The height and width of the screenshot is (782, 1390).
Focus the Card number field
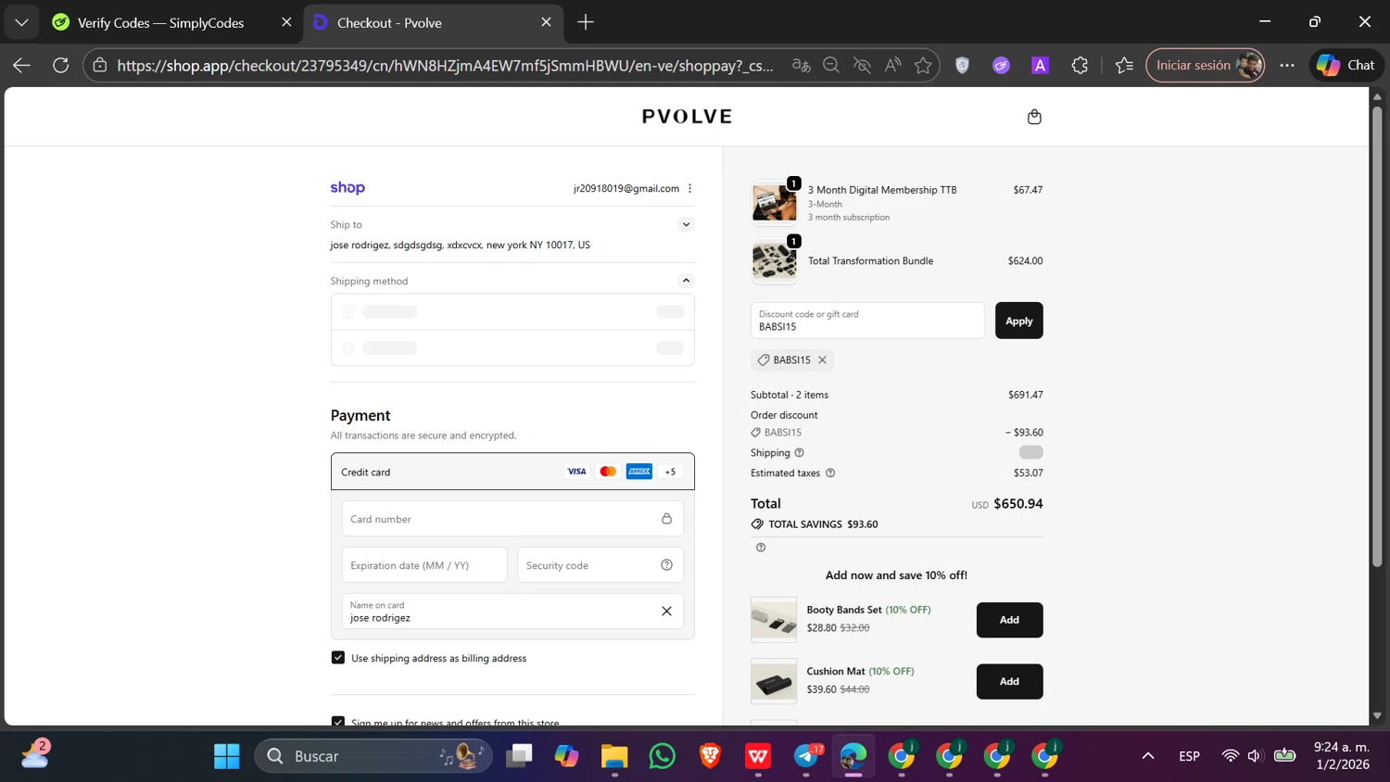tap(512, 519)
